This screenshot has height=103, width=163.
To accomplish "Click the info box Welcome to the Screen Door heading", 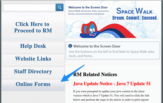I will click(x=97, y=46).
